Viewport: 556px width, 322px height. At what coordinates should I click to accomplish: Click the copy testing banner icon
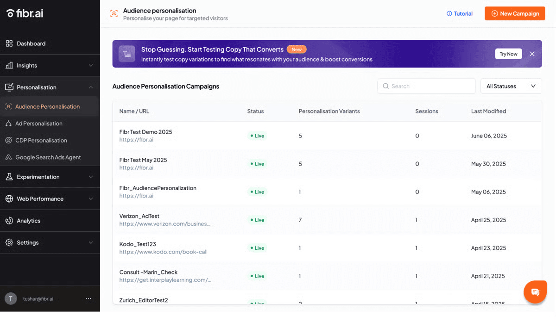[x=127, y=54]
